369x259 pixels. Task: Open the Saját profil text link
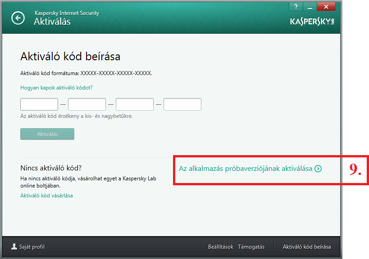(32, 247)
